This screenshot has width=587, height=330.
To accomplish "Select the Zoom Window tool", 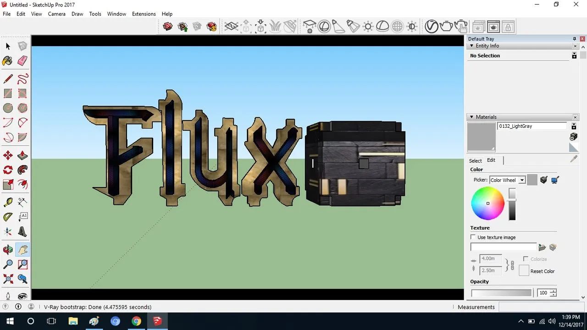I will click(22, 264).
